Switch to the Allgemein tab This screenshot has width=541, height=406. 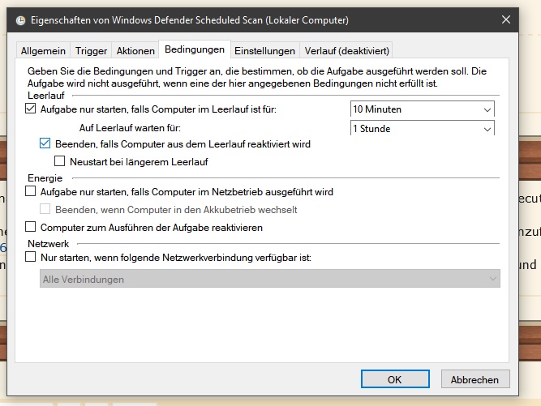tap(42, 50)
